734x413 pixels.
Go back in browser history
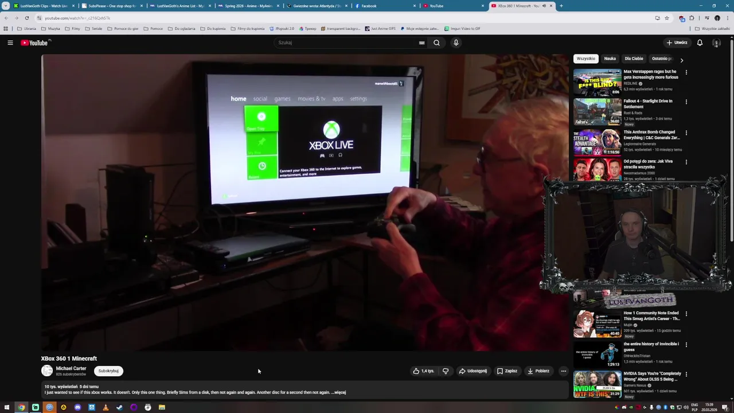tap(6, 18)
